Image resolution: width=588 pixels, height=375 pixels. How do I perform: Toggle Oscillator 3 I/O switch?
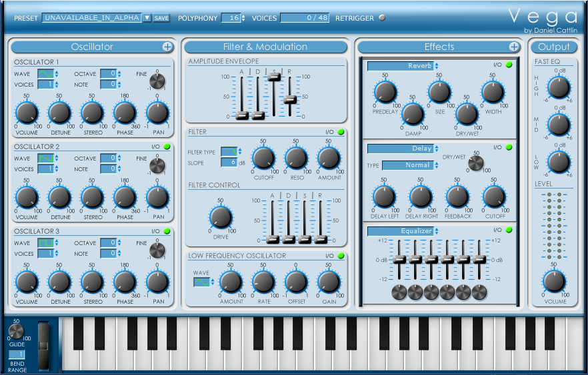[x=167, y=231]
